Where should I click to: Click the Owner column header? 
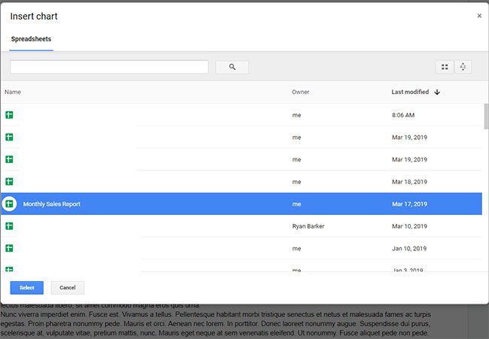(300, 92)
